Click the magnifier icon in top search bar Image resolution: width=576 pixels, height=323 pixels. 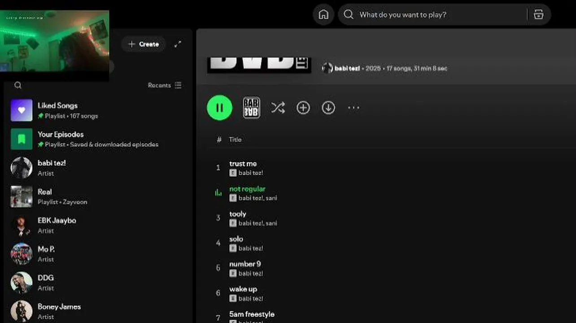[x=349, y=15]
